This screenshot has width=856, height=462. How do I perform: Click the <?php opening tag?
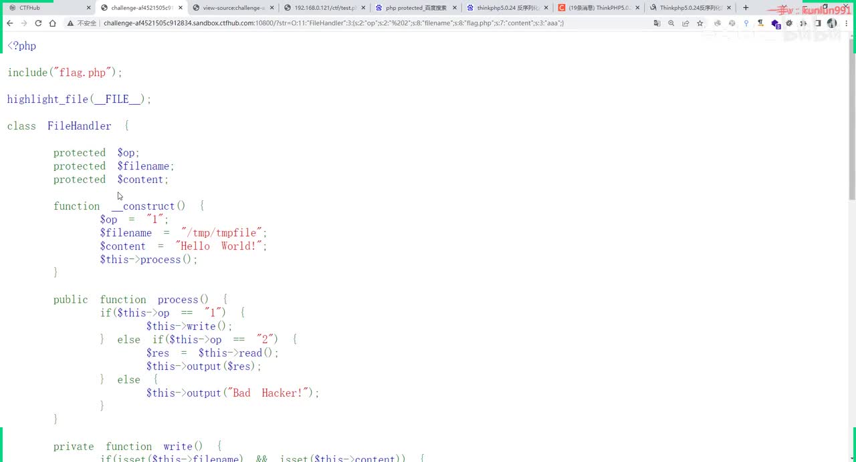coord(21,45)
